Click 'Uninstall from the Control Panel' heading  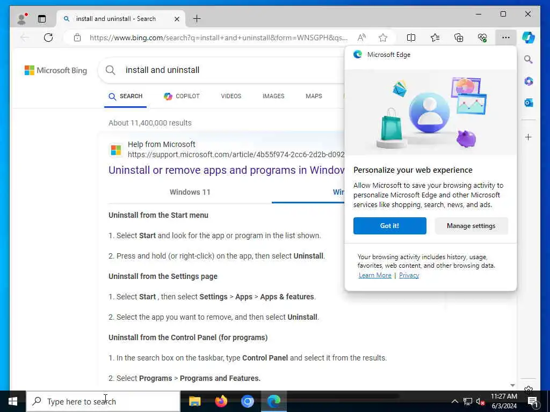pos(187,337)
